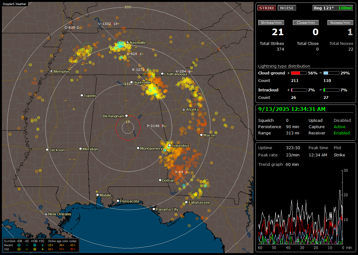Viewport: 358px width, 255px height.
Task: Click the Recent -CG symbol in legend
Action: [x=19, y=245]
